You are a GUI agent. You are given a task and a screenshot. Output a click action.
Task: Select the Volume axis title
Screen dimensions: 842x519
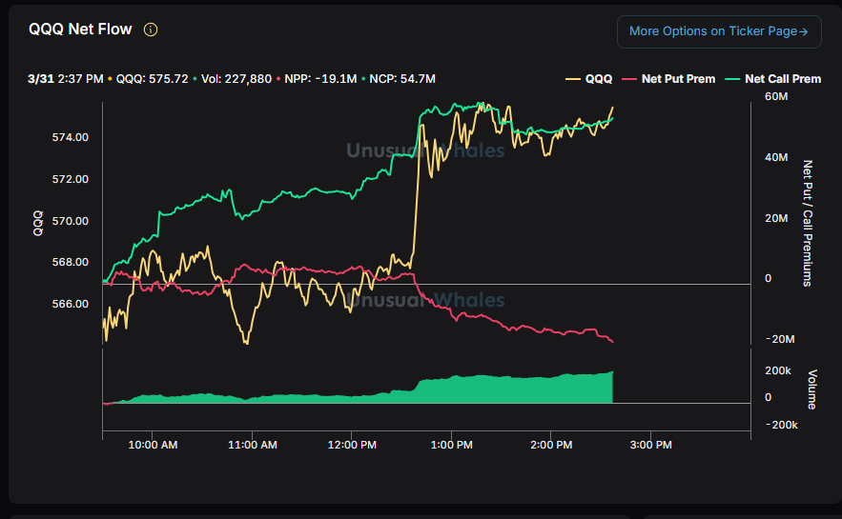[811, 389]
